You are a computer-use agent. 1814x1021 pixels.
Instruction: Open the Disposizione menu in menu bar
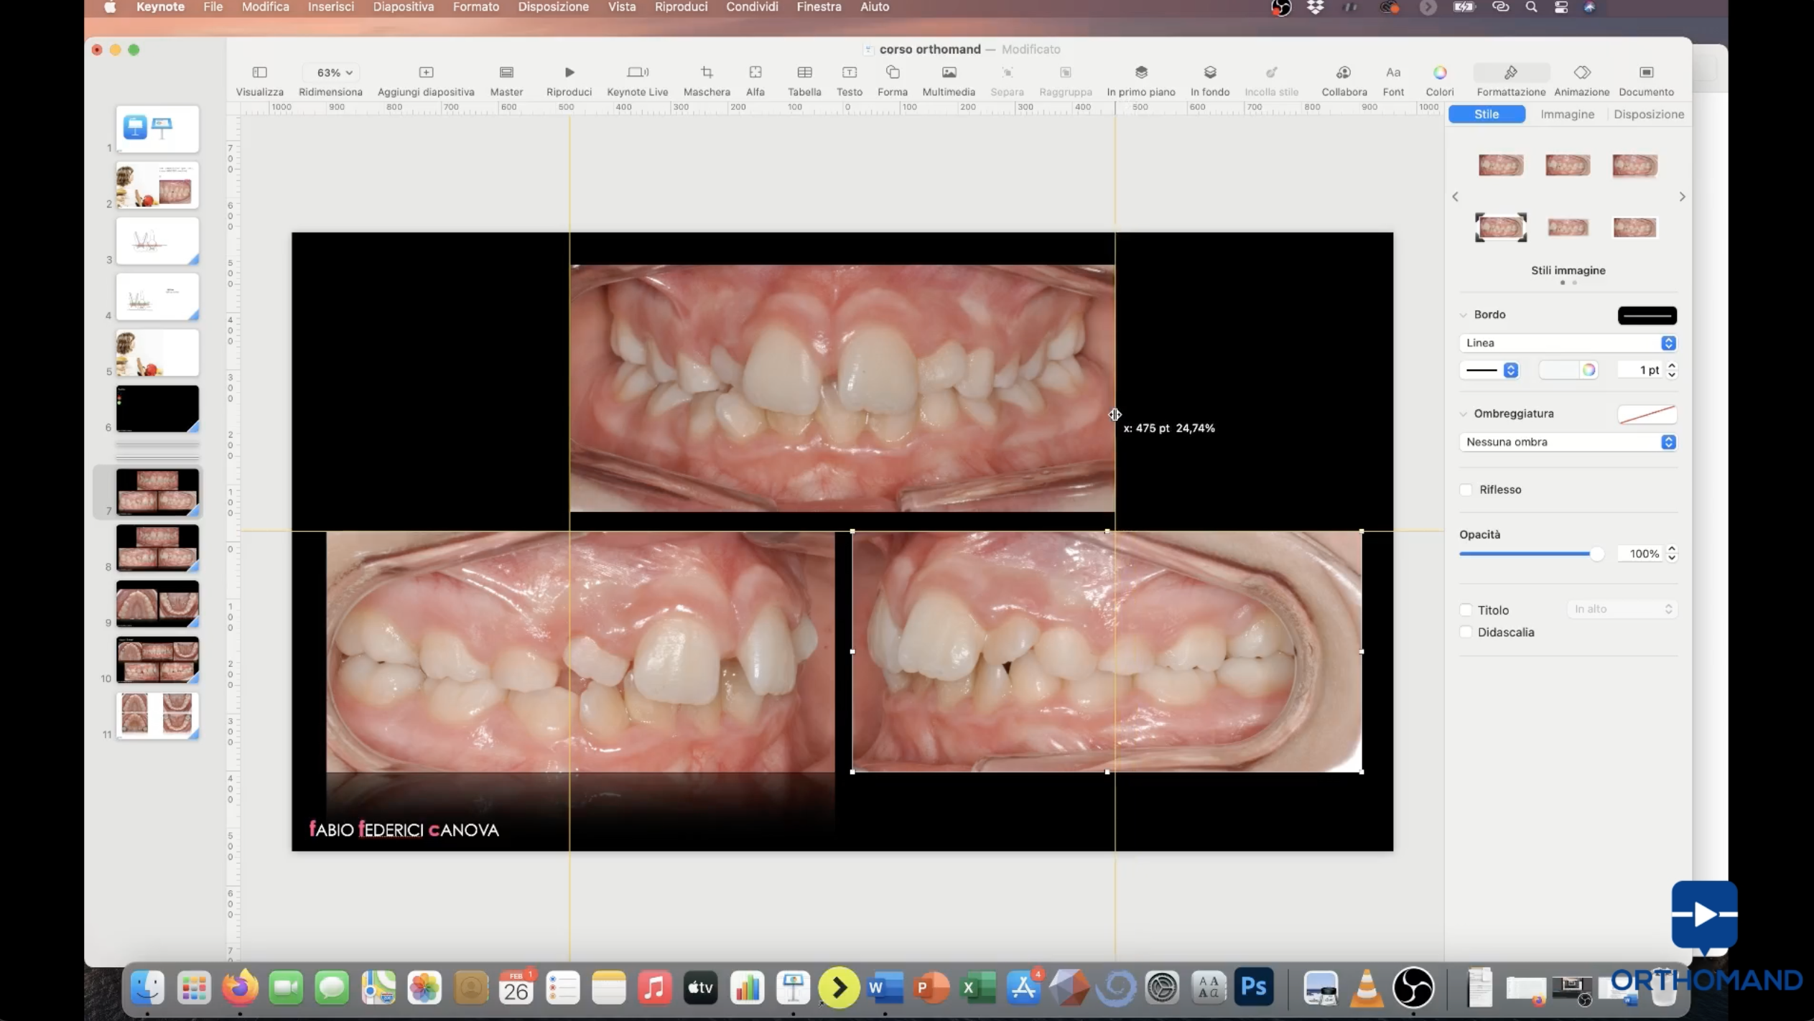553,7
